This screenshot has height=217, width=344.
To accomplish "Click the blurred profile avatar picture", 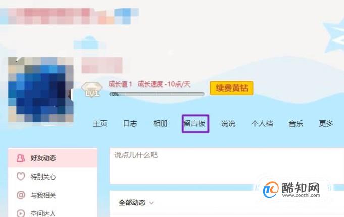I will pos(41,90).
